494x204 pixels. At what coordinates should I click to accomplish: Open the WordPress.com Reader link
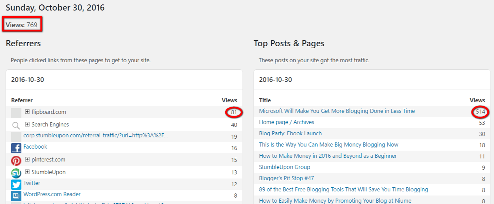coord(52,194)
